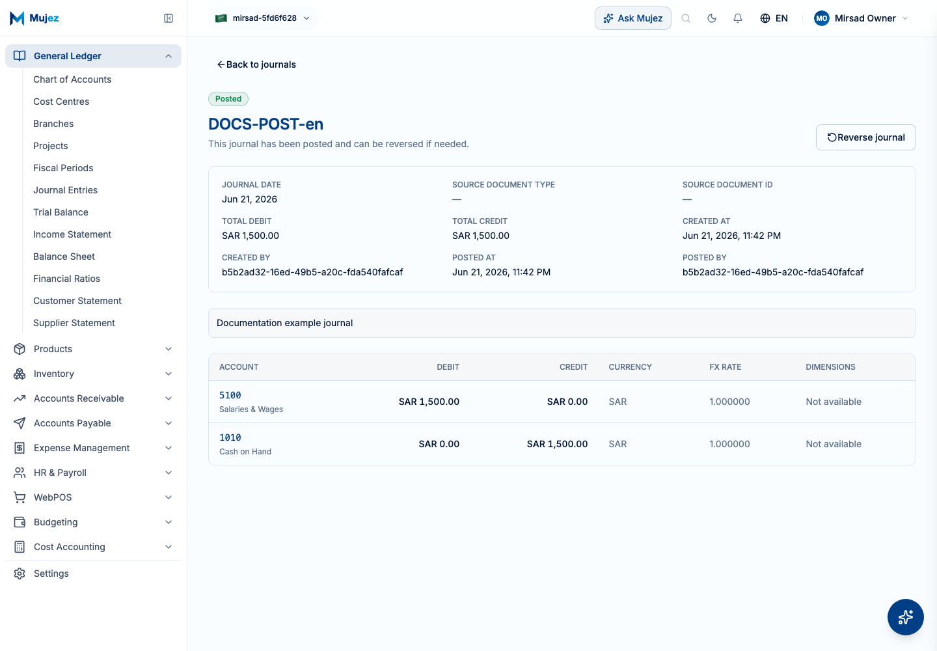Expand HR & Payroll chevron
Viewport: 937px width, 651px height.
click(169, 473)
